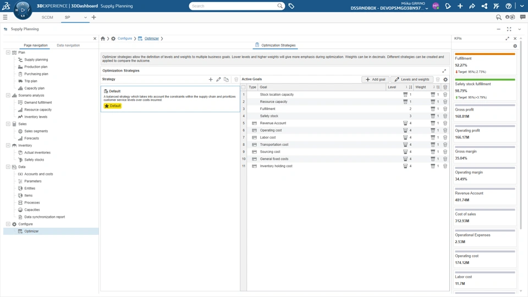Image resolution: width=528 pixels, height=297 pixels.
Task: Click weight icon for Revenue Account row
Action: [x=433, y=123]
